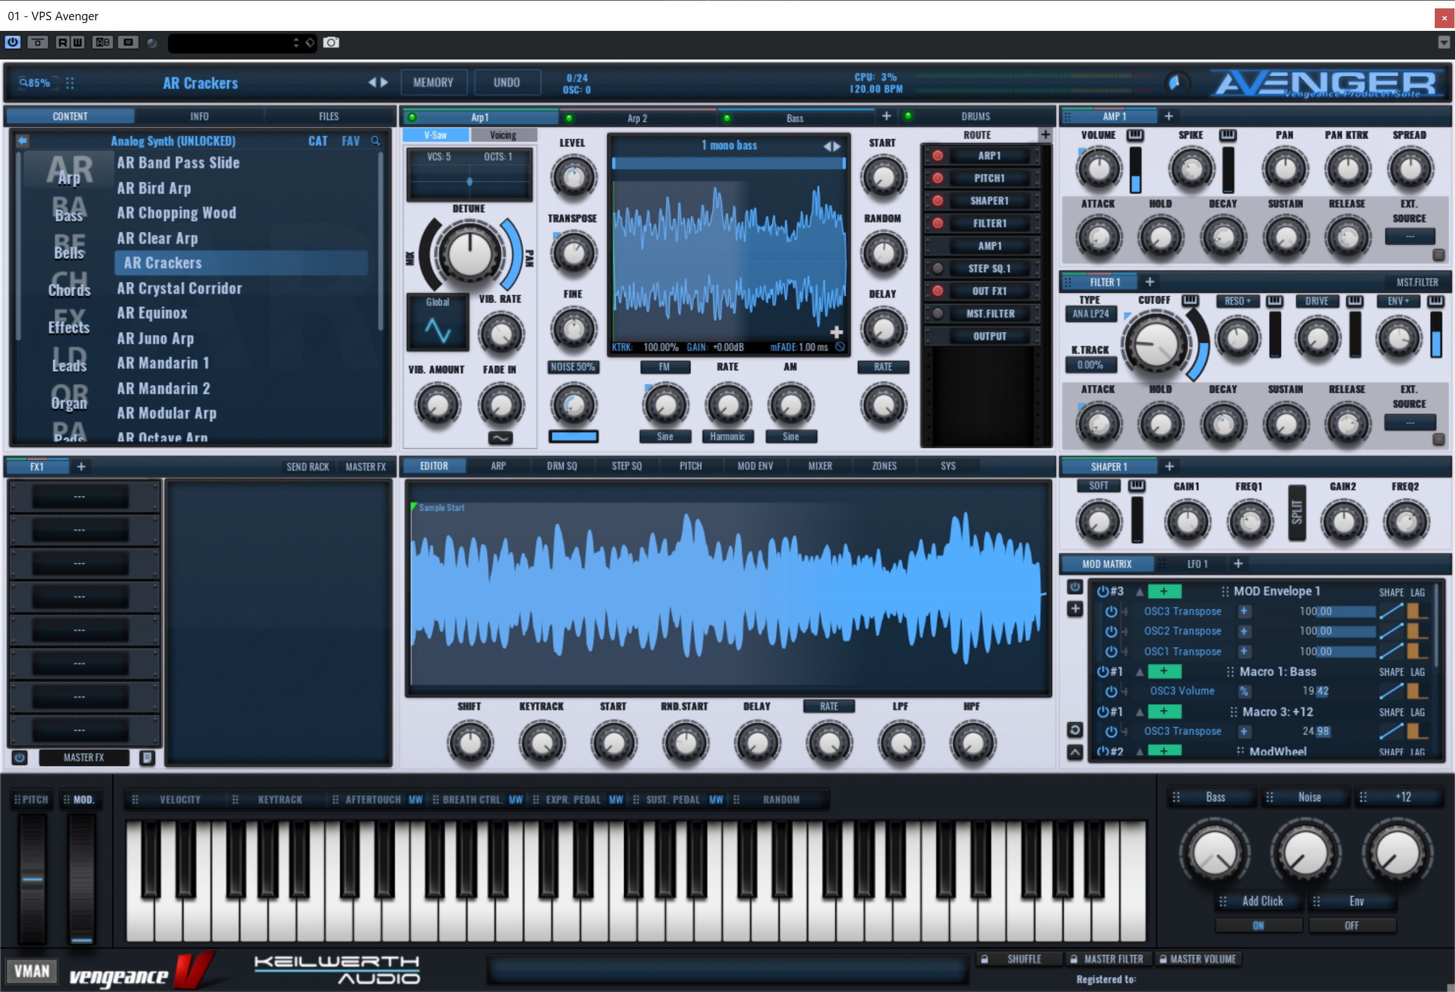Click the camera snapshot icon in host toolbar
The height and width of the screenshot is (992, 1455).
pos(331,43)
